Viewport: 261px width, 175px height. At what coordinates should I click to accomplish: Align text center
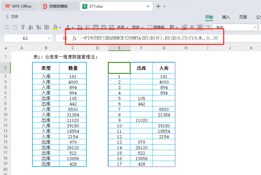200,27
